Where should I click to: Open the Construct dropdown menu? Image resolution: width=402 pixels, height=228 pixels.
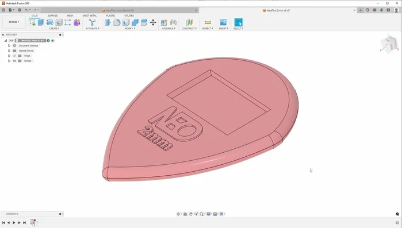[189, 28]
